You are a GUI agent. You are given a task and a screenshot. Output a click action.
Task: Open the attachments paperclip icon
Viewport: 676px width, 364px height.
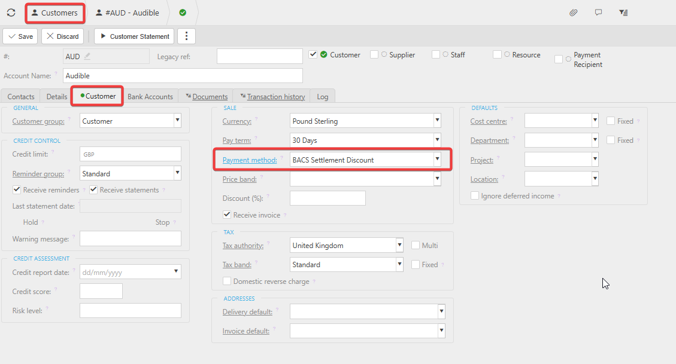tap(573, 13)
